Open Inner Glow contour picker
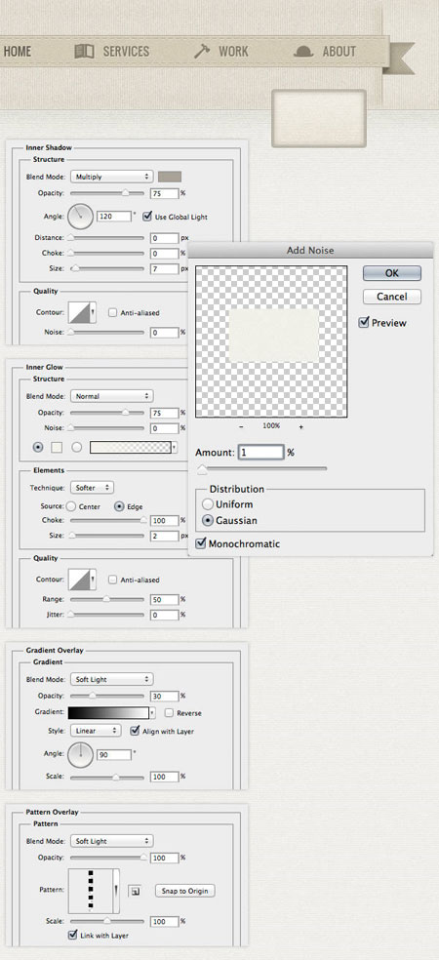Viewport: 439px width, 960px height. 81,580
